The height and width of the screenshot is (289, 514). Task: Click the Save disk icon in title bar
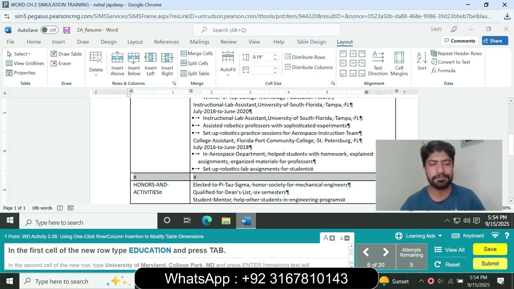coord(67,30)
